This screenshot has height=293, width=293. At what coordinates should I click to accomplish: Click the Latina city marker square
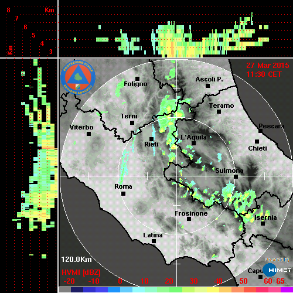click(x=154, y=241)
